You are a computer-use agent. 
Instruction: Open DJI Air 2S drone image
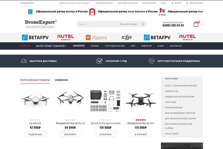tap(70, 98)
